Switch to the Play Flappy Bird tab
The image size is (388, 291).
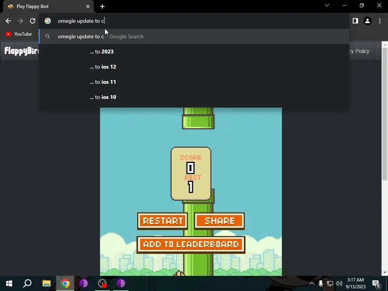[x=48, y=6]
